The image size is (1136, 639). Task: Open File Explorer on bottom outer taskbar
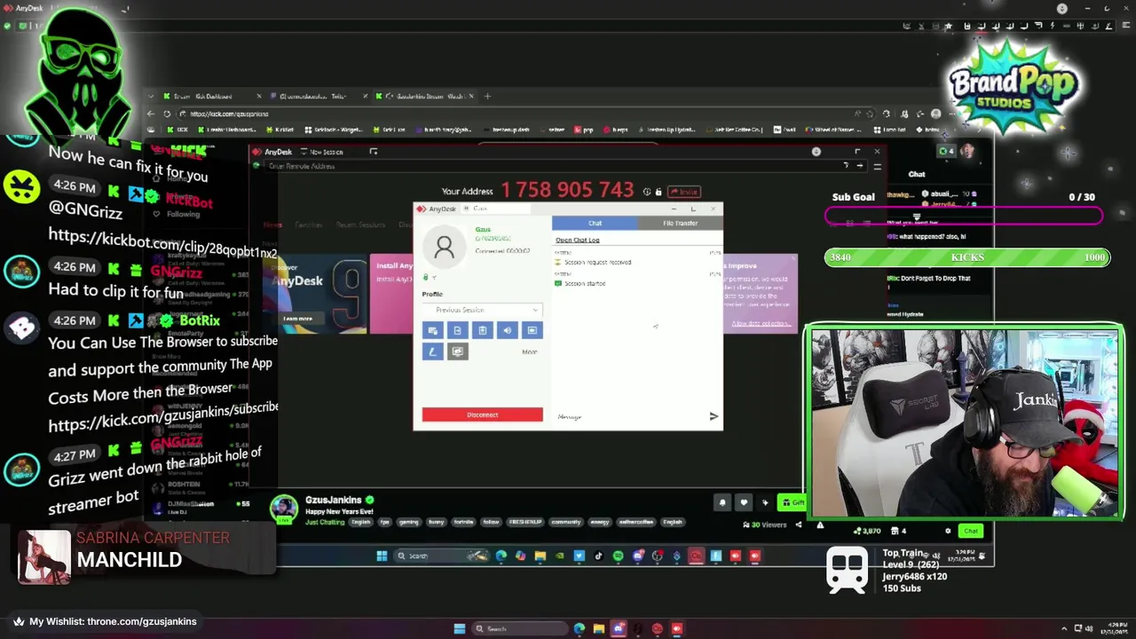pyautogui.click(x=598, y=628)
